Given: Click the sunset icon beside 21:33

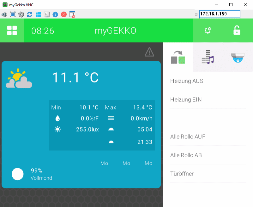Looking at the screenshot, I should (111, 142).
